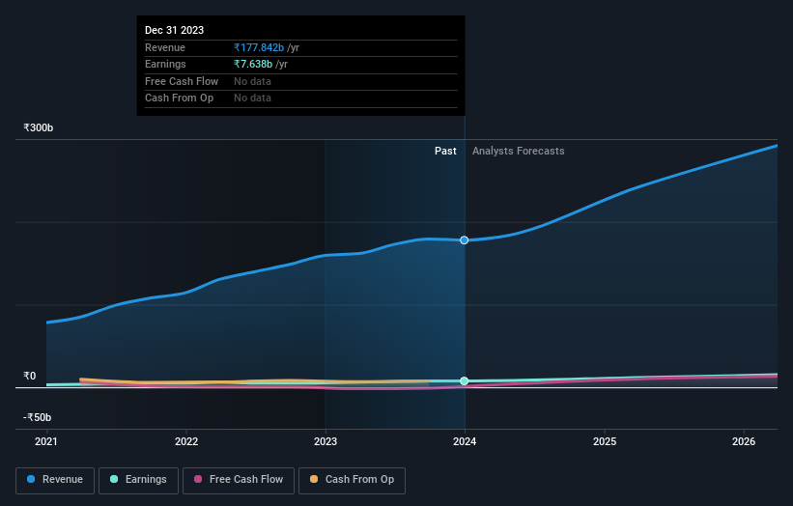Click the 2023 x-axis label
The image size is (793, 506).
pyautogui.click(x=326, y=441)
